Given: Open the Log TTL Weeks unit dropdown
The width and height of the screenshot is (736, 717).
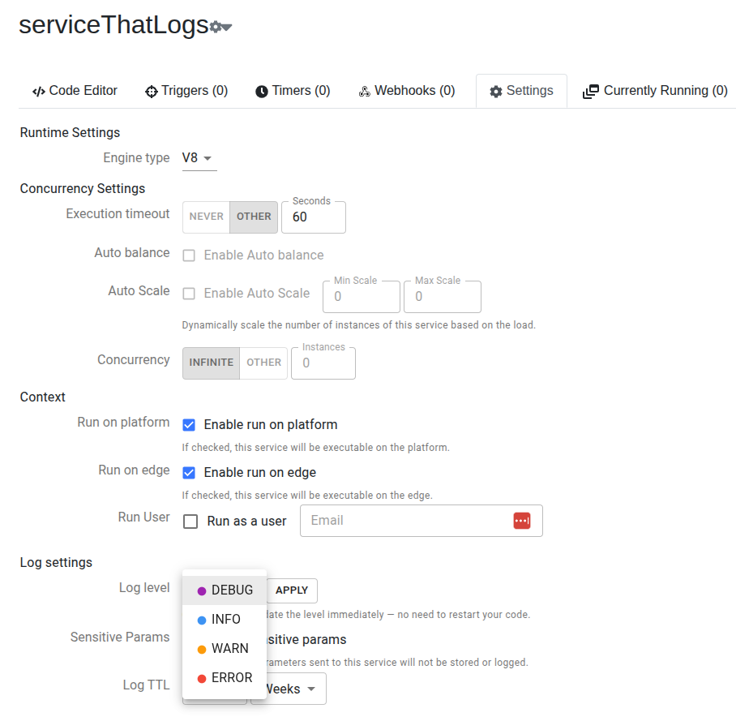Looking at the screenshot, I should 289,689.
